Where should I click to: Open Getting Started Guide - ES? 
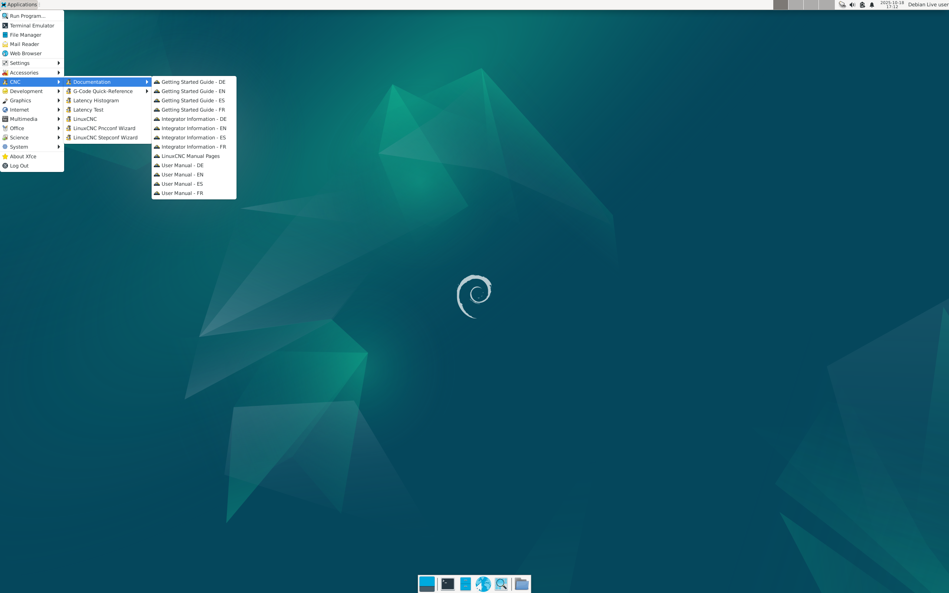pyautogui.click(x=194, y=100)
